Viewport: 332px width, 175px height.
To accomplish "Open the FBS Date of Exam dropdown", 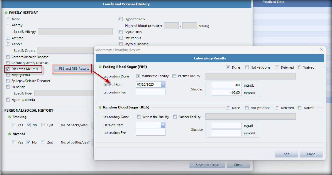I will point(163,85).
